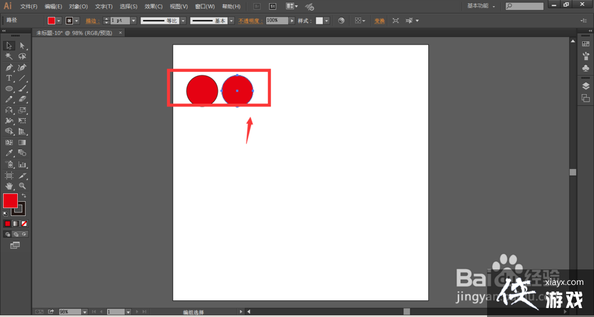Image resolution: width=594 pixels, height=317 pixels.
Task: Open the 文字(T) menu
Action: pyautogui.click(x=104, y=7)
